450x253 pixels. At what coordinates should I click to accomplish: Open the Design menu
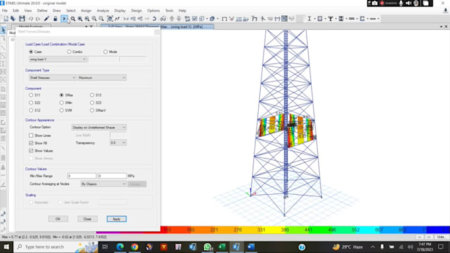pos(136,11)
